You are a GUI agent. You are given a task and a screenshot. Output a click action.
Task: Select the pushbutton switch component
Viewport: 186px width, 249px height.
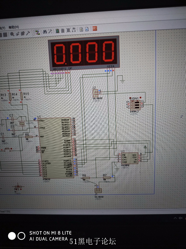[7, 149]
